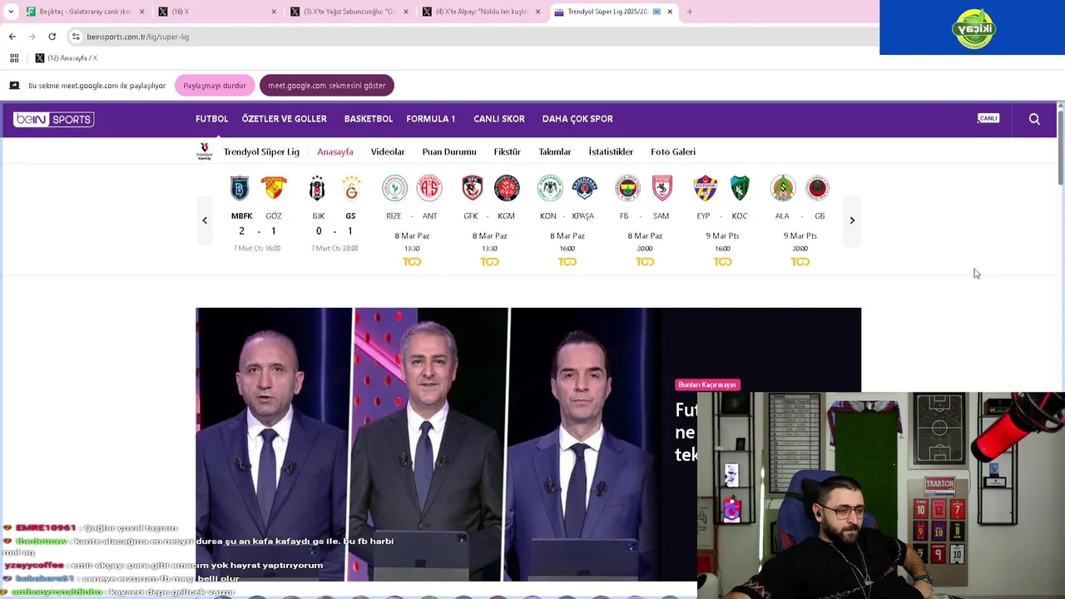Close the Trendyol Süper Lig browser tab
The height and width of the screenshot is (599, 1065).
670,12
